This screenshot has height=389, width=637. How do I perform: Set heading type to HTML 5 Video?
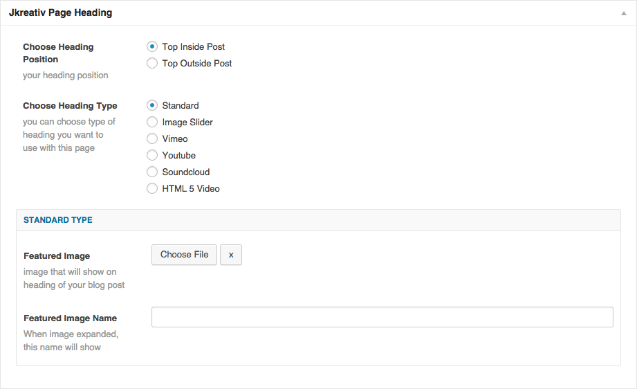click(x=152, y=189)
